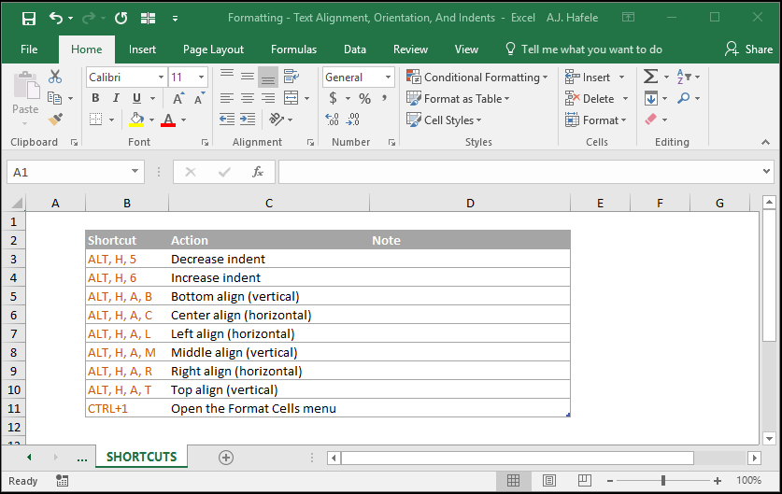Click the macro recording icon in status bar
This screenshot has width=782, height=494.
(x=62, y=481)
